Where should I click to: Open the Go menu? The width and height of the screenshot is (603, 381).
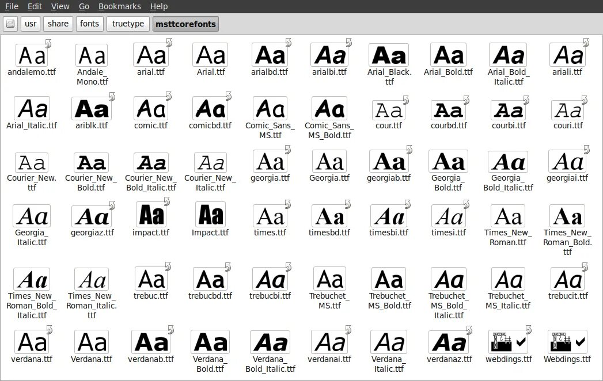tap(84, 6)
